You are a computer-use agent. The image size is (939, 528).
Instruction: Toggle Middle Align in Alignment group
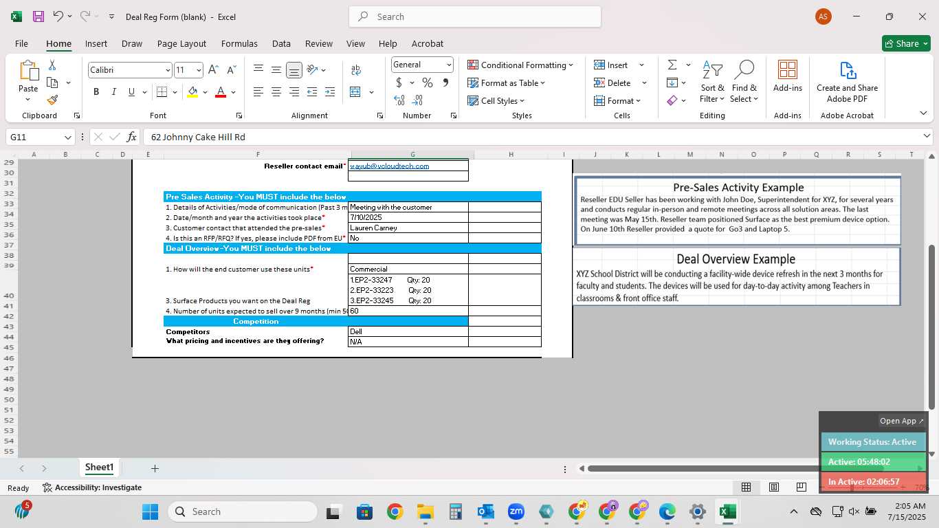(x=276, y=69)
